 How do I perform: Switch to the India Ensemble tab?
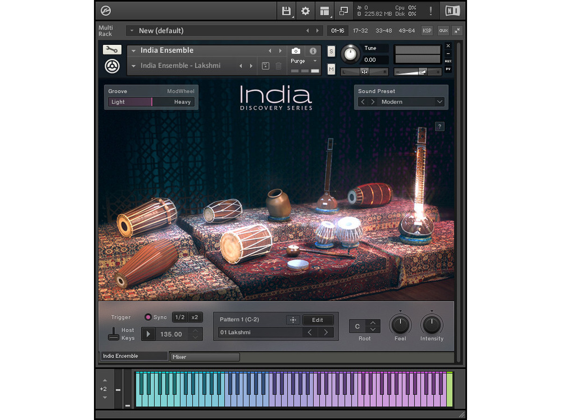coord(134,356)
